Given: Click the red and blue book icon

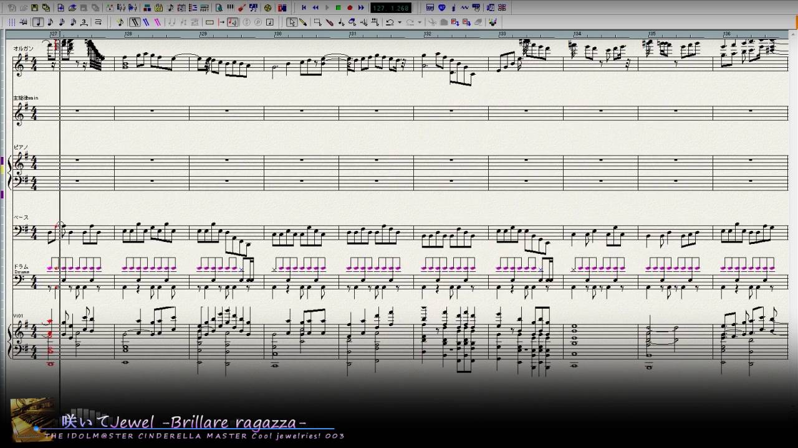Looking at the screenshot, I should pyautogui.click(x=282, y=8).
